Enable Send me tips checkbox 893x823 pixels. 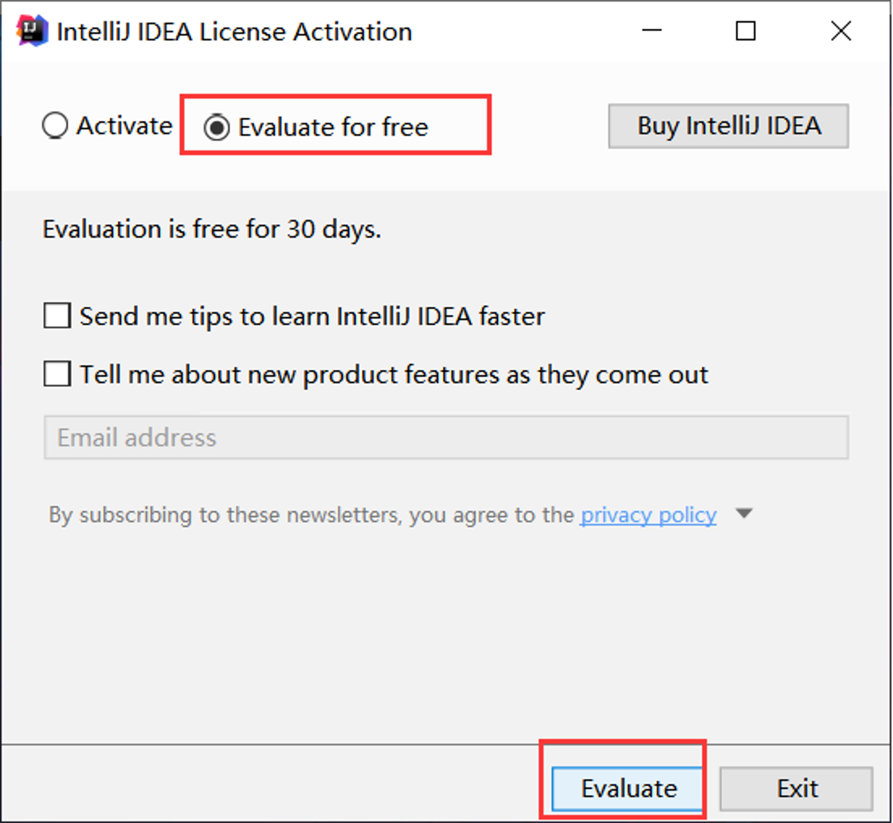pyautogui.click(x=57, y=316)
